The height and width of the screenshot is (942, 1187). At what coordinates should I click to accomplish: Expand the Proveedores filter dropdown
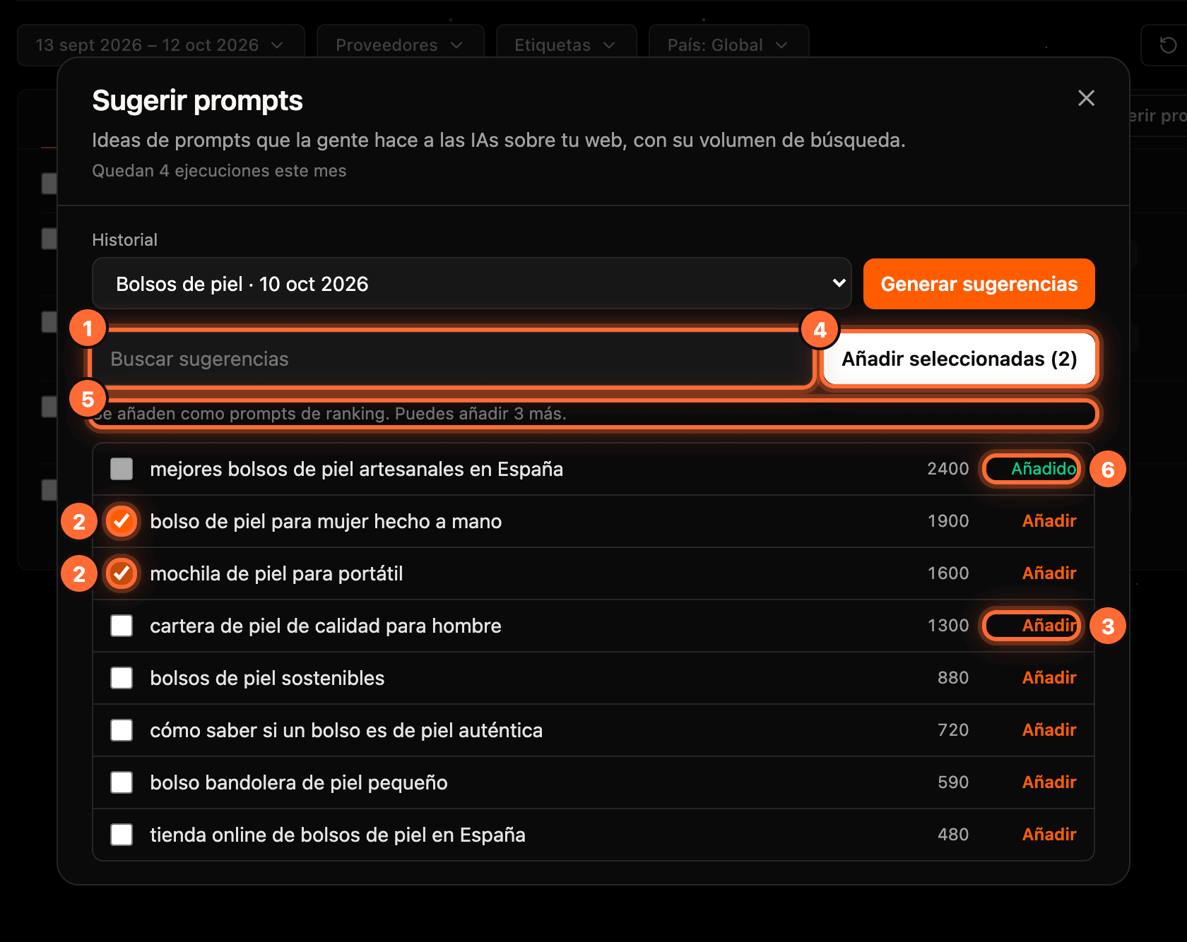400,45
